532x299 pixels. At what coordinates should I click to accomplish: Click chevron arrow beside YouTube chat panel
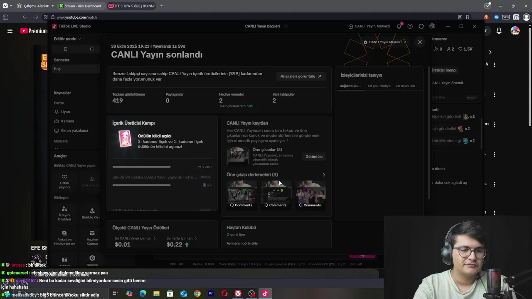coord(490,52)
